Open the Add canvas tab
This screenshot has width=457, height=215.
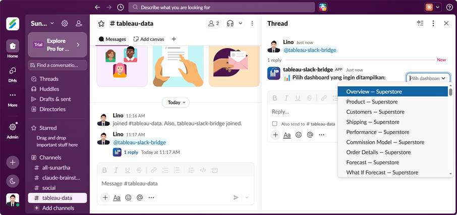(x=149, y=39)
